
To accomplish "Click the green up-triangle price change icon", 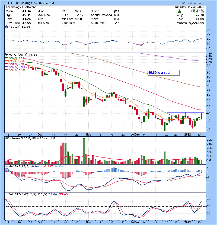I will click(x=179, y=11).
